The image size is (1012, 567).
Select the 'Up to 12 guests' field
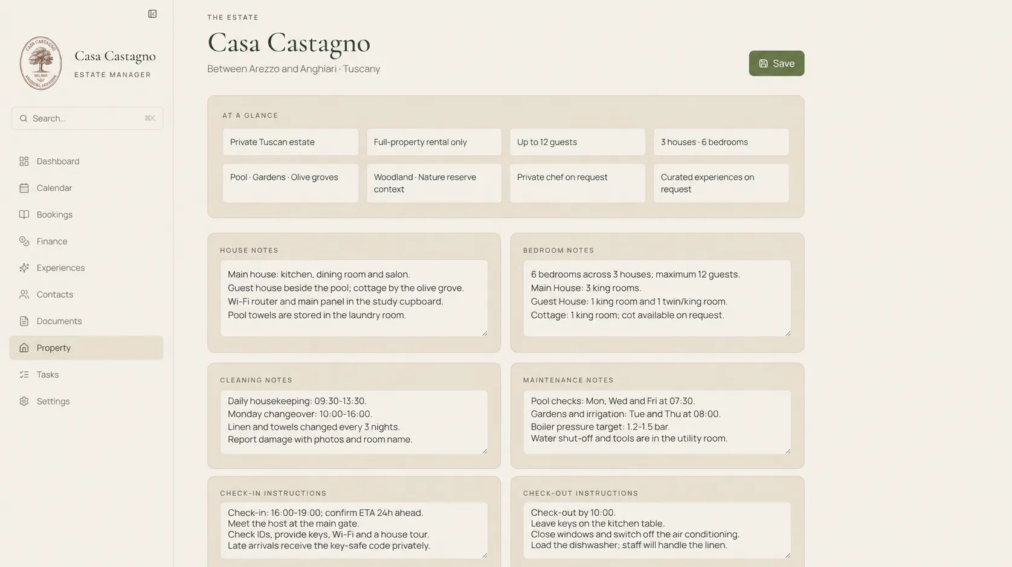click(x=578, y=142)
